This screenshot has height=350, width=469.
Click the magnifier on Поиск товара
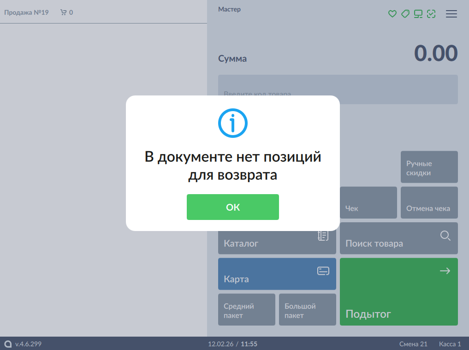[445, 236]
